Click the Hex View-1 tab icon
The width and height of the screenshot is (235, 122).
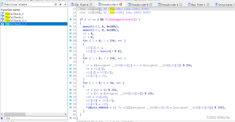189,4
